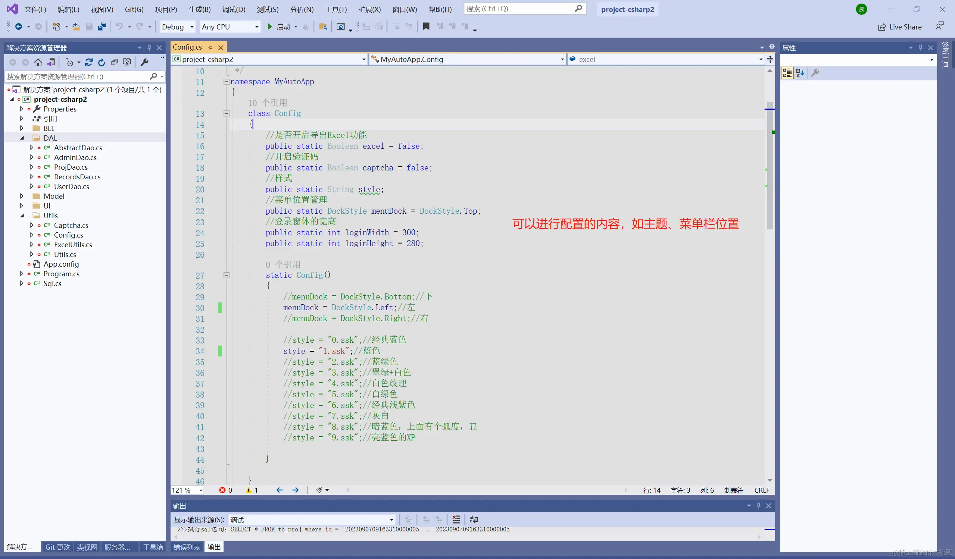
Task: Collapse the class Config code block
Action: point(226,113)
